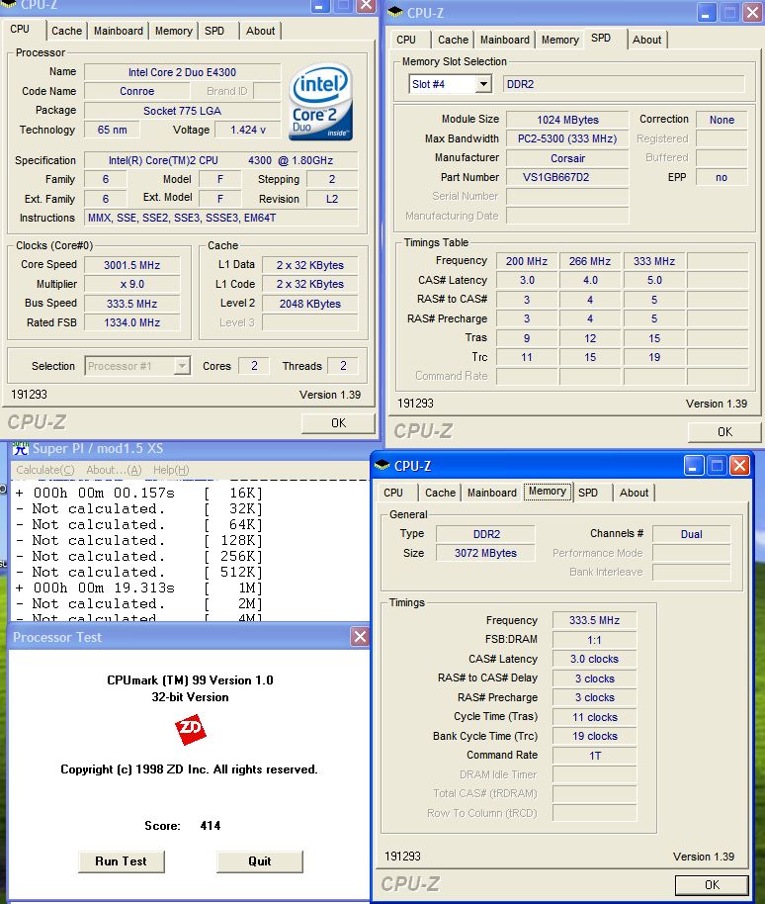Click the Manufacturer value Corsair
The width and height of the screenshot is (765, 904).
(567, 158)
